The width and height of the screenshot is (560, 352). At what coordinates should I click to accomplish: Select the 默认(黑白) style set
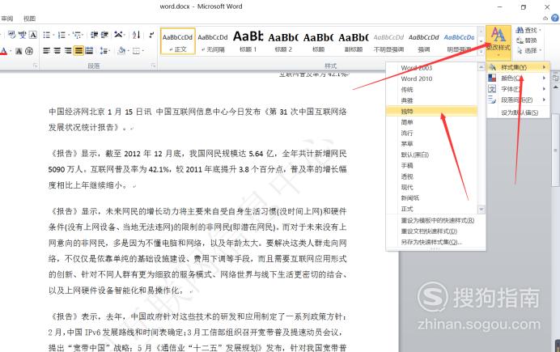click(x=431, y=155)
